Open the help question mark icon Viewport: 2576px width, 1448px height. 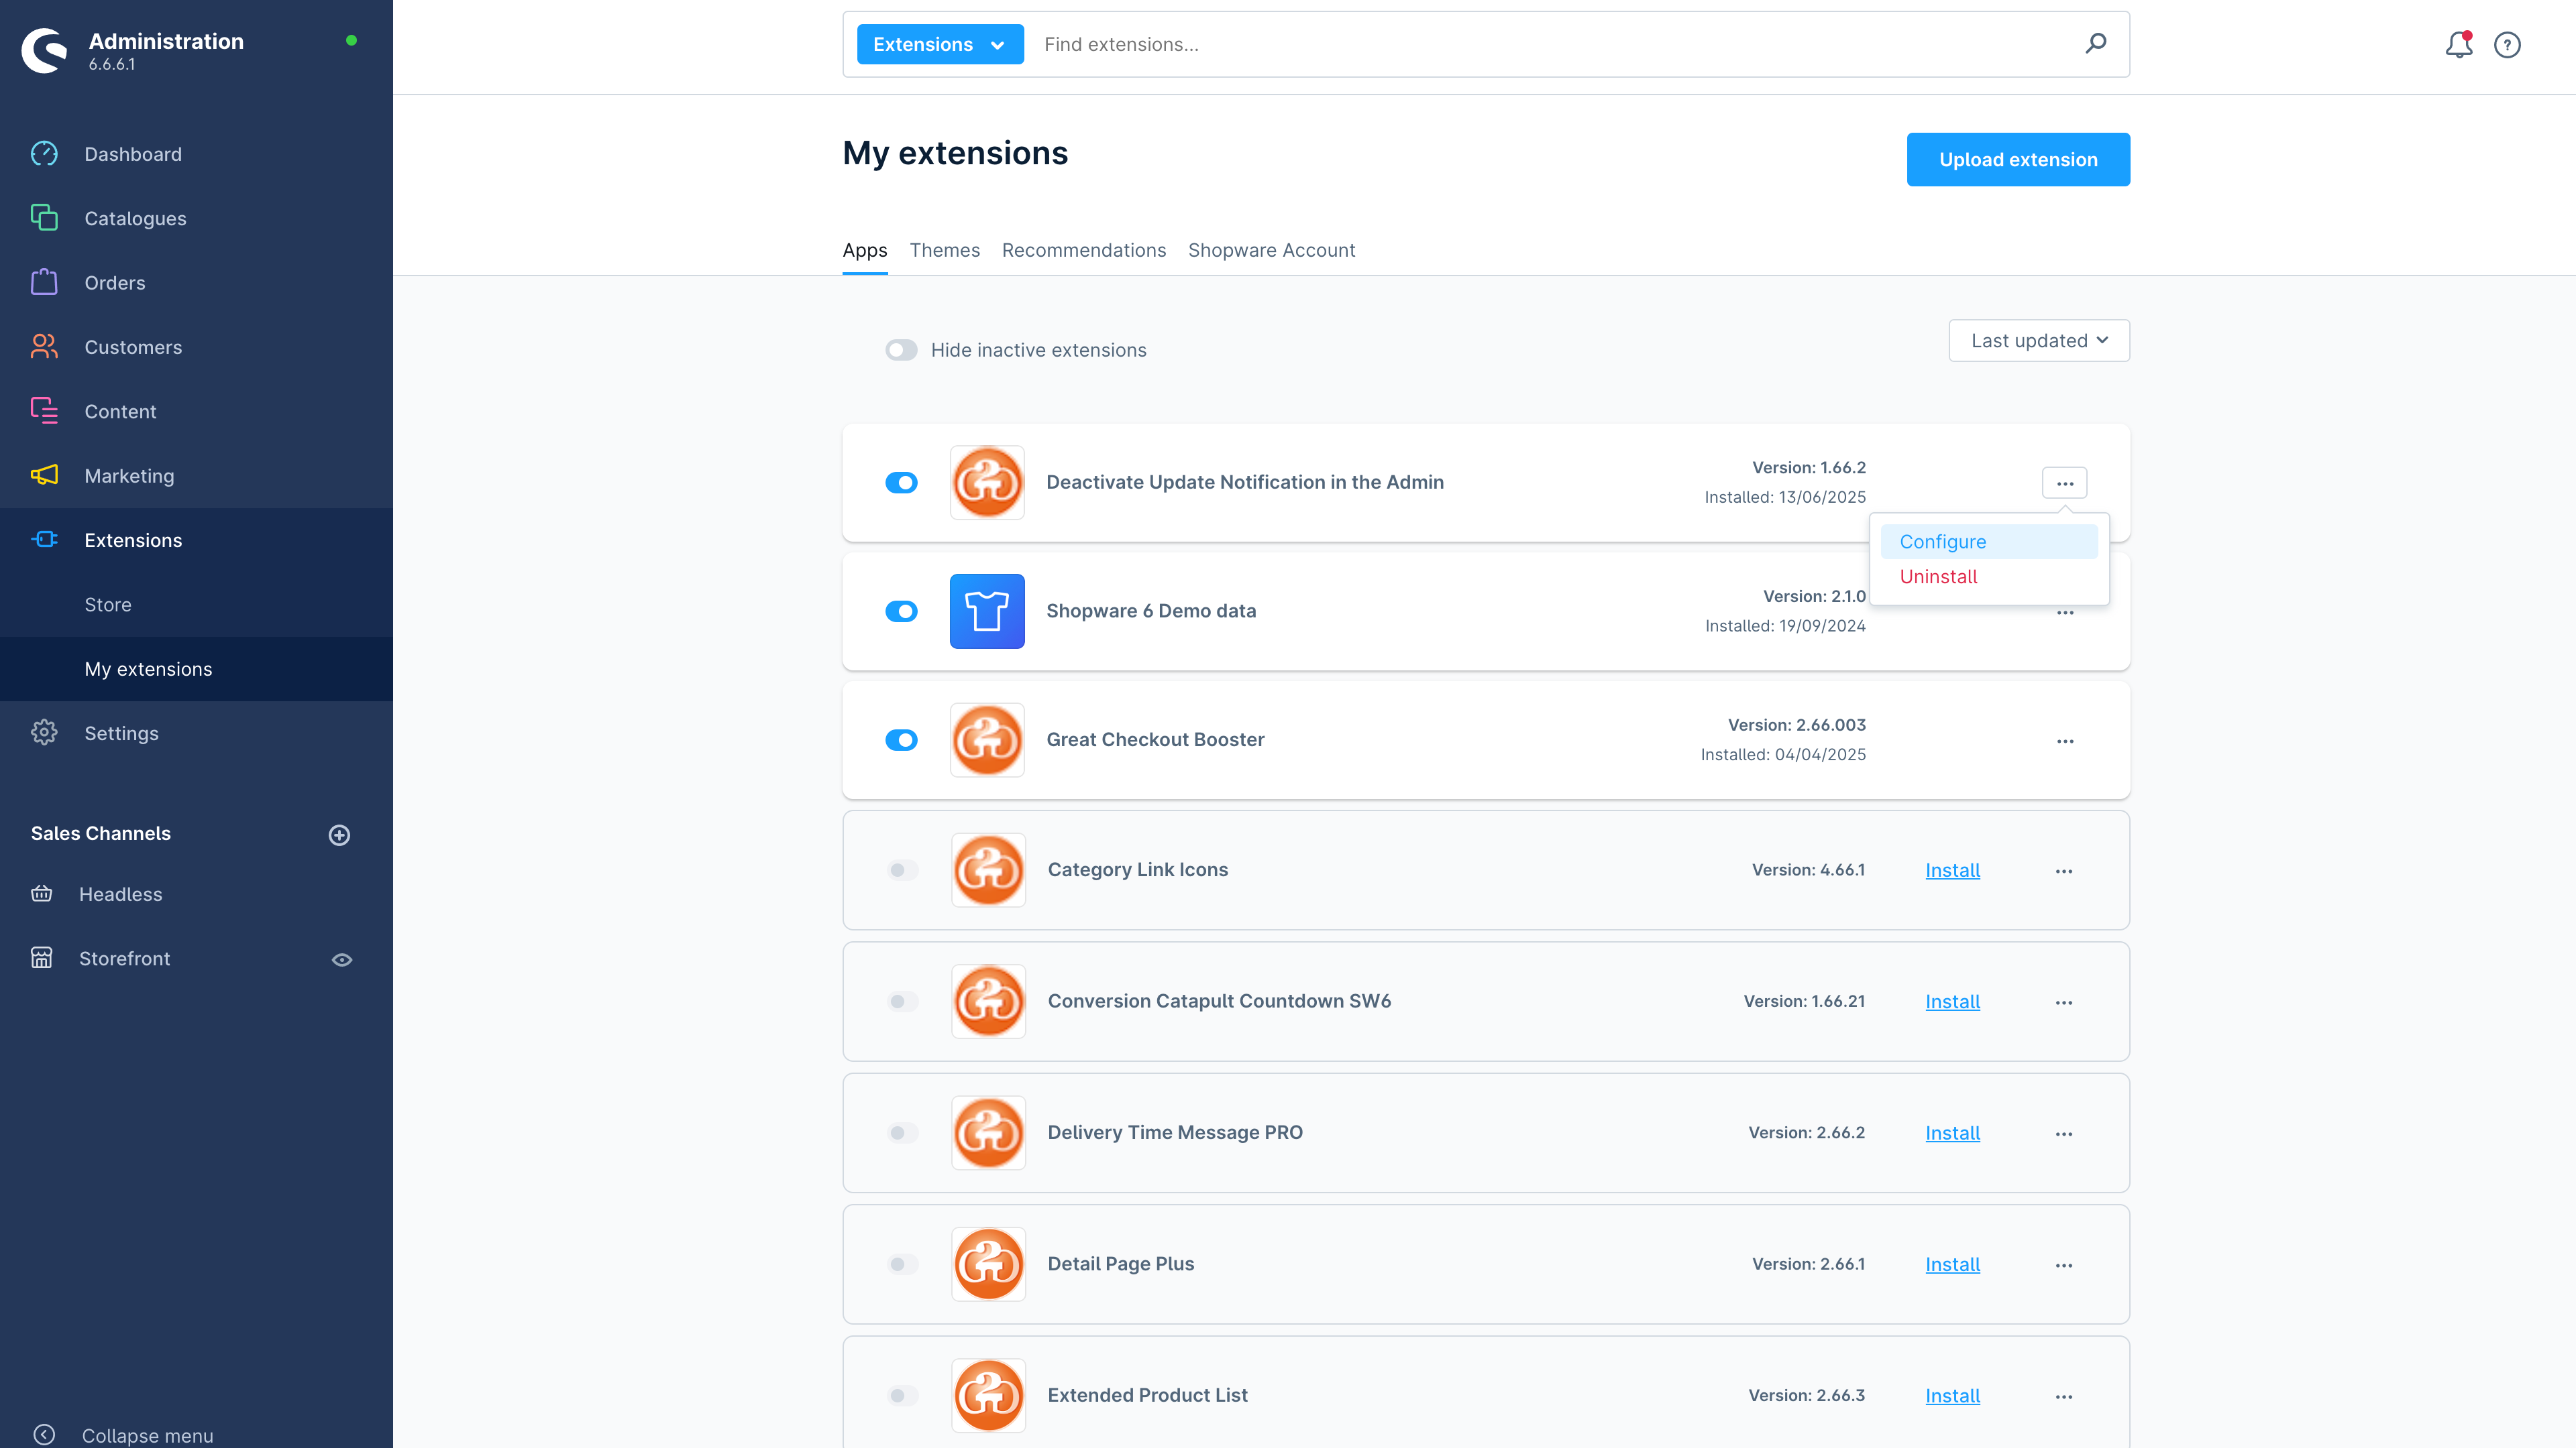(x=2507, y=45)
